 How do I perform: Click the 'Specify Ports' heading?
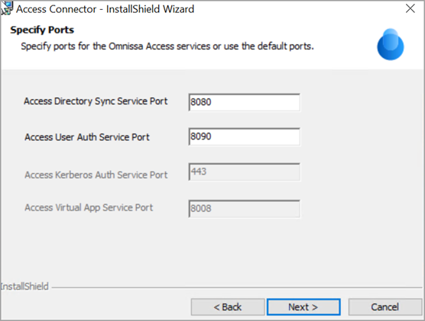coord(42,30)
